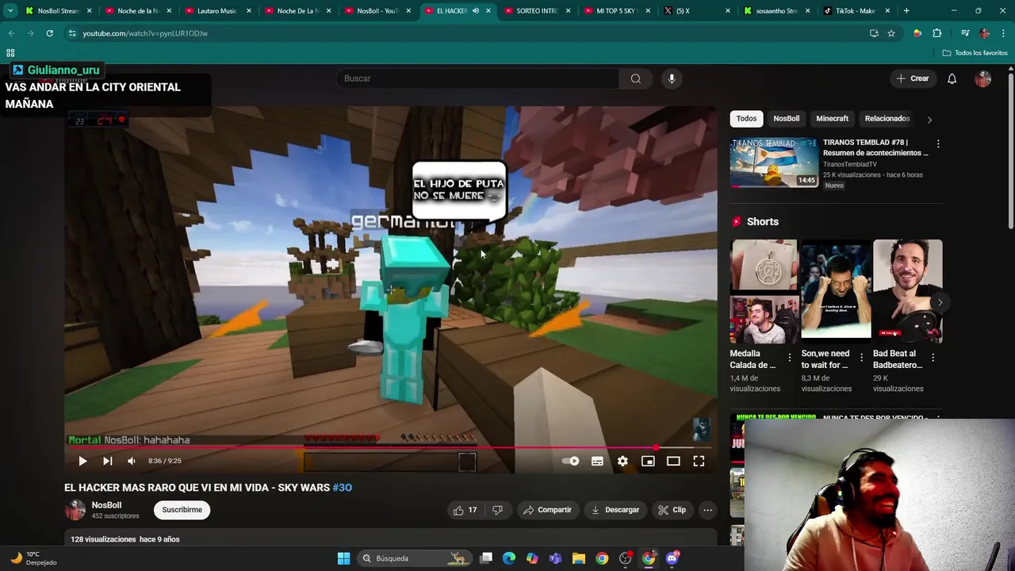Toggle the autoplay switch in player
This screenshot has height=571, width=1015.
pos(570,461)
